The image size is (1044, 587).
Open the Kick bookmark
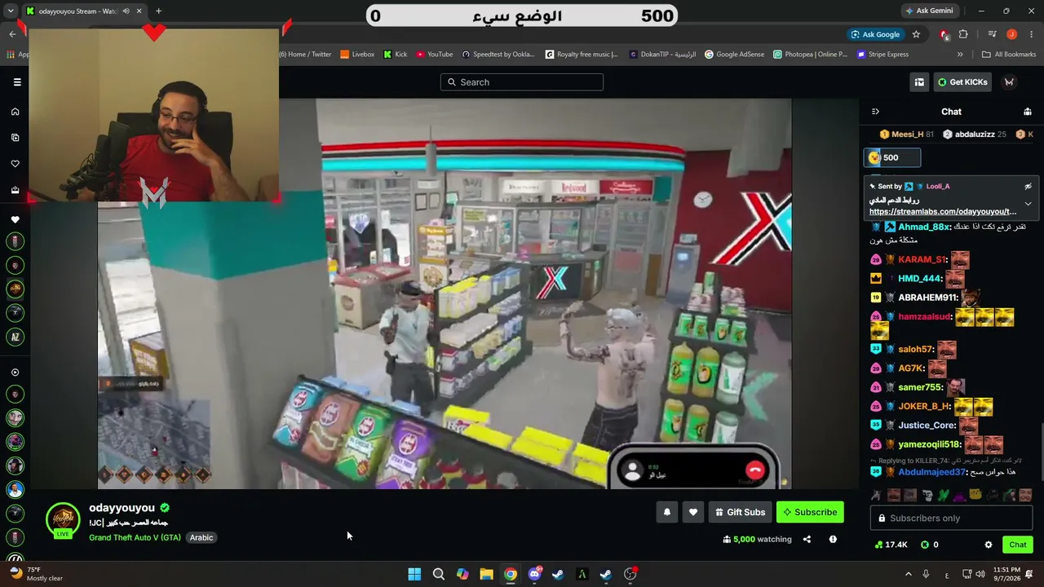coord(395,55)
